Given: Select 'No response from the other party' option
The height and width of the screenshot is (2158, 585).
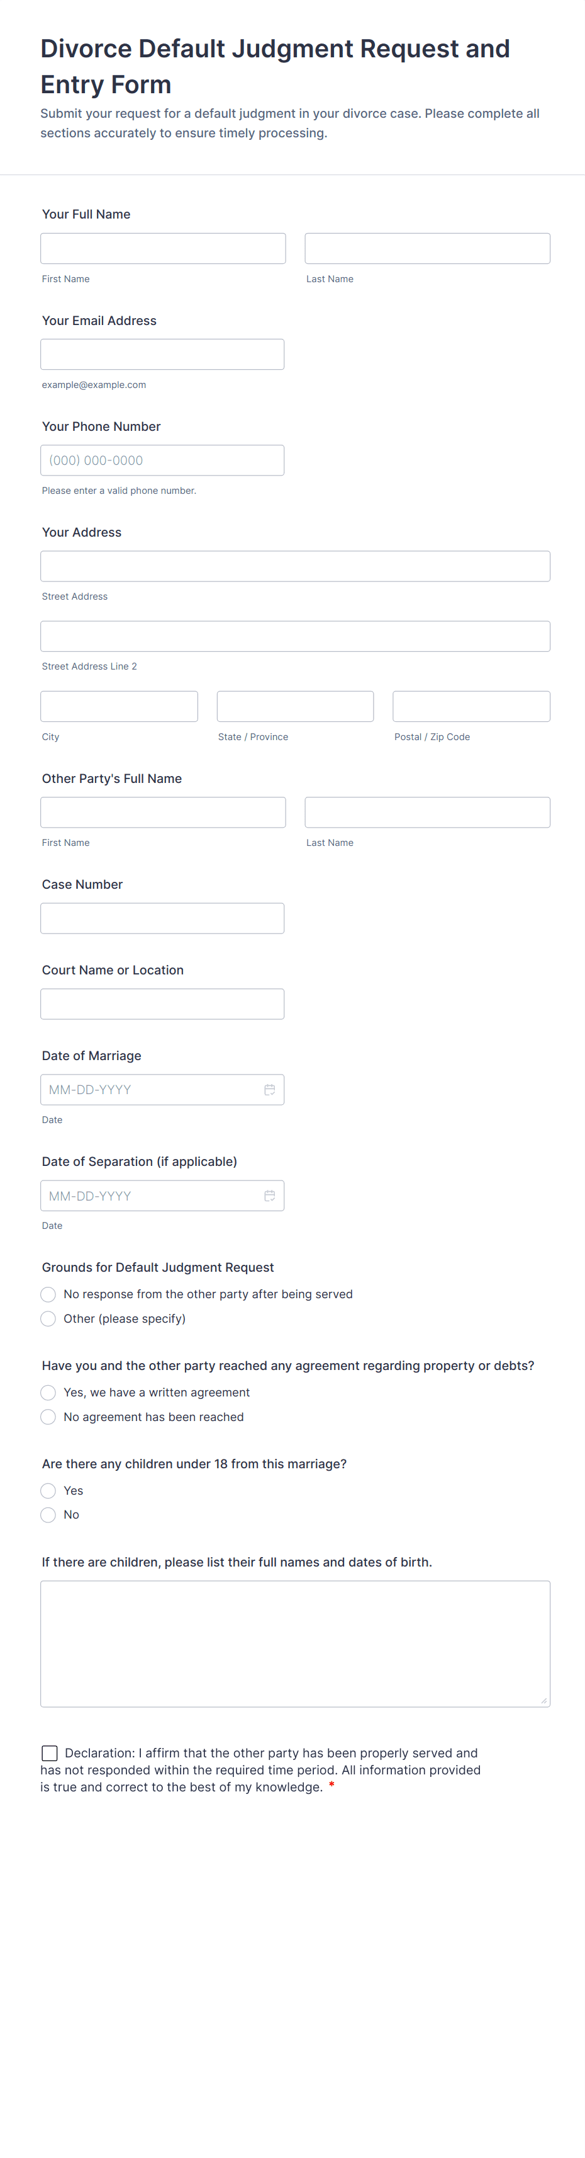Looking at the screenshot, I should pos(48,1294).
